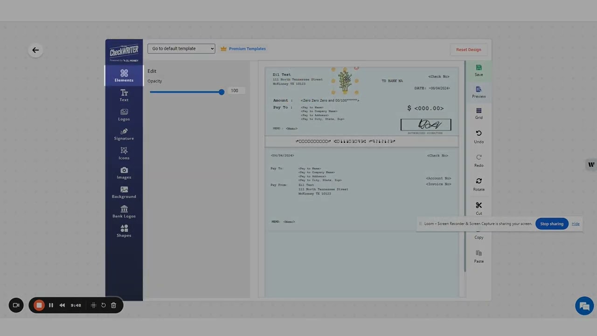This screenshot has width=597, height=336.
Task: Select the plant image on the check
Action: pos(345,81)
